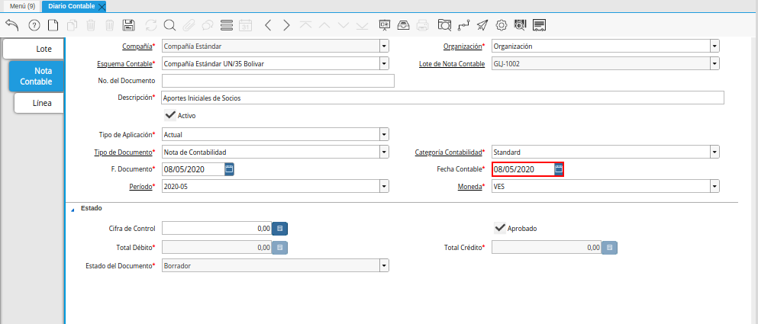Open the process gear icon
Viewport: 758px width, 324px height.
(x=502, y=25)
